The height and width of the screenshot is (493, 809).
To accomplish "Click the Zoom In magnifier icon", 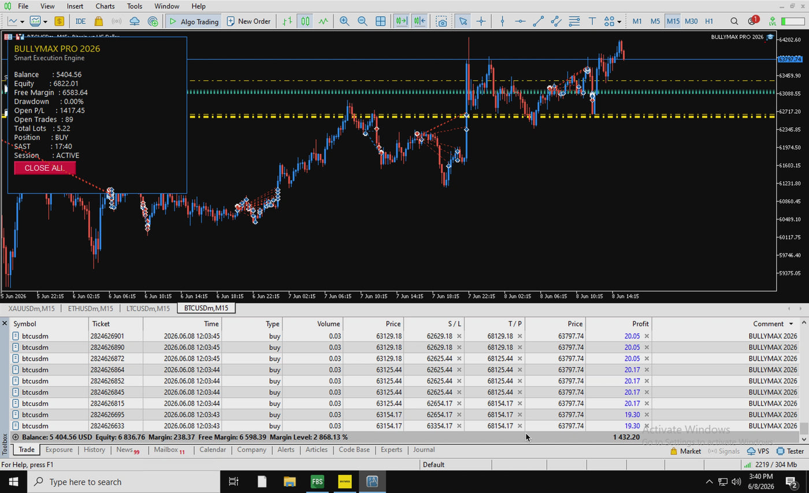I will [344, 21].
